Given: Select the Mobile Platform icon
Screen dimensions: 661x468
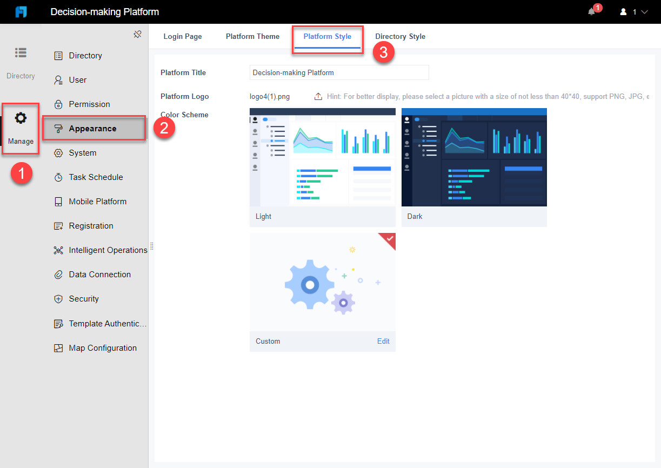Looking at the screenshot, I should 59,201.
